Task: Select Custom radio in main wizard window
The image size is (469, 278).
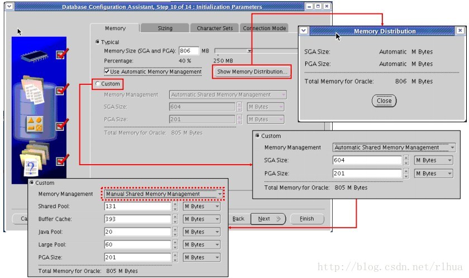Action: point(97,84)
